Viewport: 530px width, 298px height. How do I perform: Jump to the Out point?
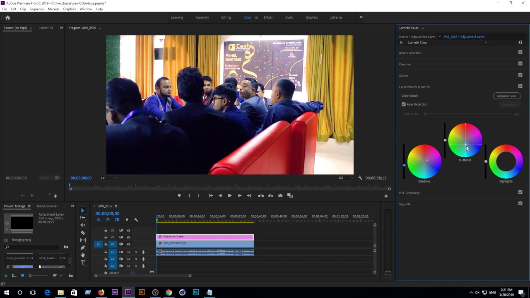(249, 196)
